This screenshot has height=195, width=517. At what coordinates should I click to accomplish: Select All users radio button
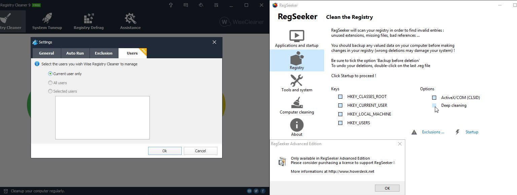[50, 83]
